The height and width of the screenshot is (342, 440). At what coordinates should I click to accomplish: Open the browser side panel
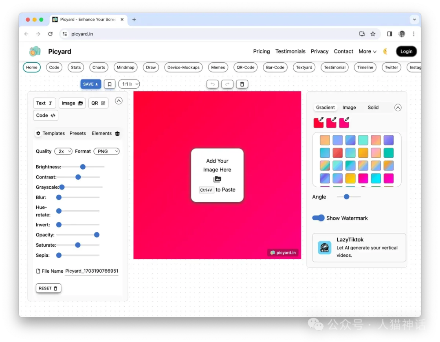pos(389,34)
